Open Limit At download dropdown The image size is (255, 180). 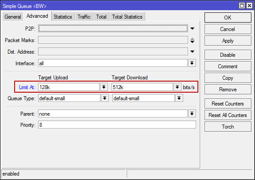coord(177,87)
